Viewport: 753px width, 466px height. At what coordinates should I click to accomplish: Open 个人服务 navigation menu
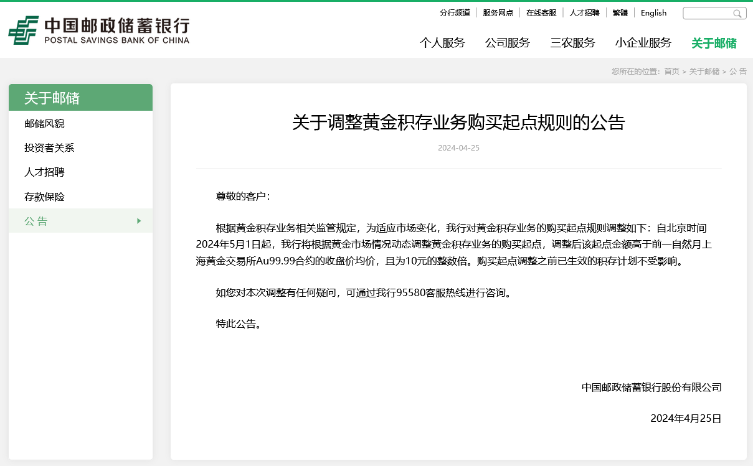442,43
